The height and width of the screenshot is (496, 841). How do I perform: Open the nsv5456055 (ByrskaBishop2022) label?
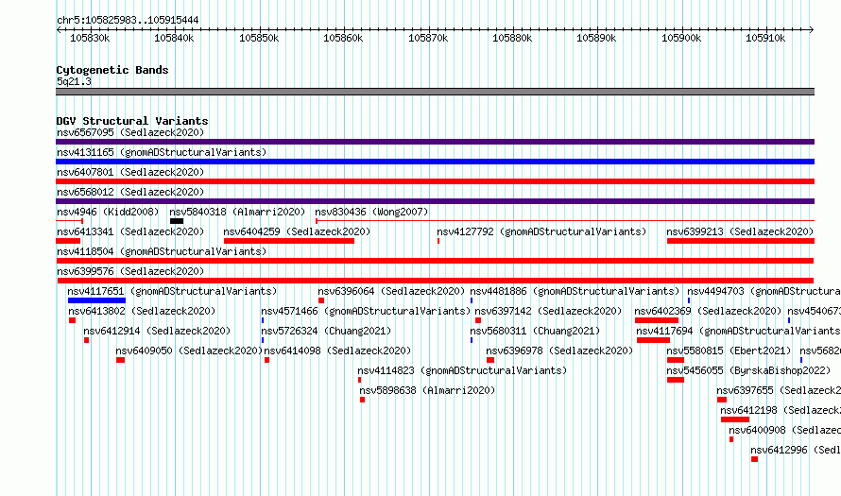748,370
